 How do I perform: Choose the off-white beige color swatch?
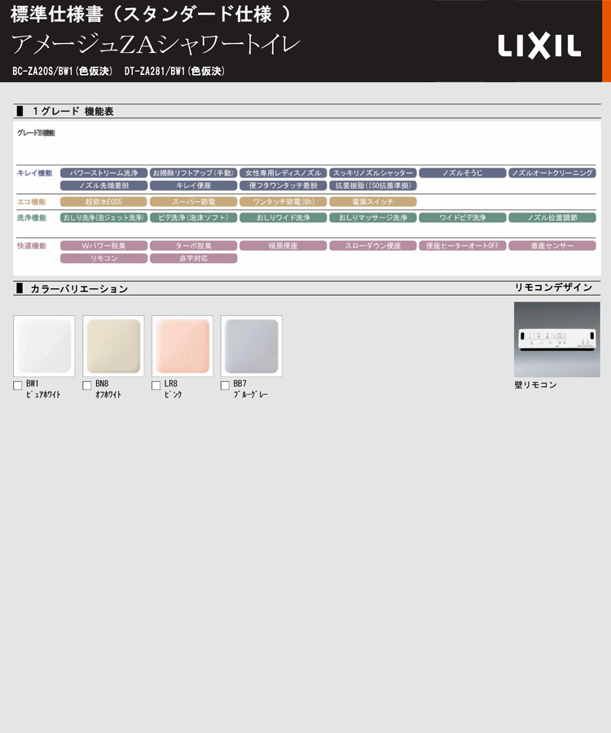click(113, 346)
